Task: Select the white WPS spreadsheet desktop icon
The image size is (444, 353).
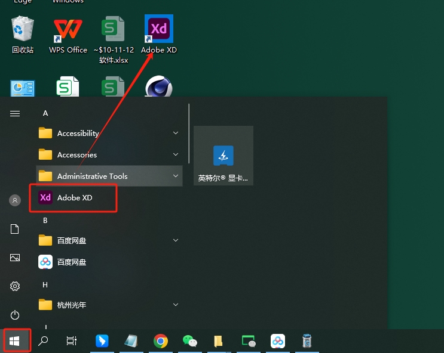Action: pos(68,86)
